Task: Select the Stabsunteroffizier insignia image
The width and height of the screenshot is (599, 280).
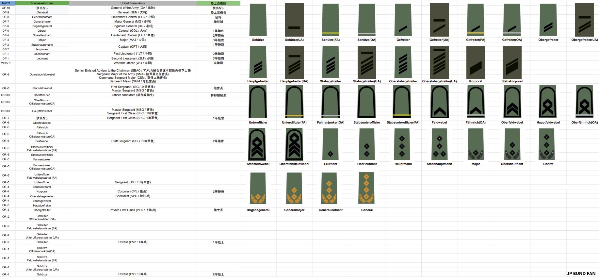Action: pyautogui.click(x=367, y=102)
